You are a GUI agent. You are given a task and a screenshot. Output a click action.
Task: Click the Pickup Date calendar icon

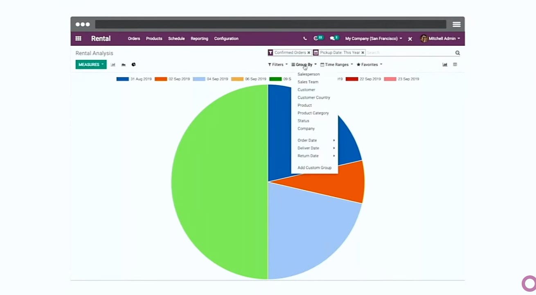coord(316,53)
